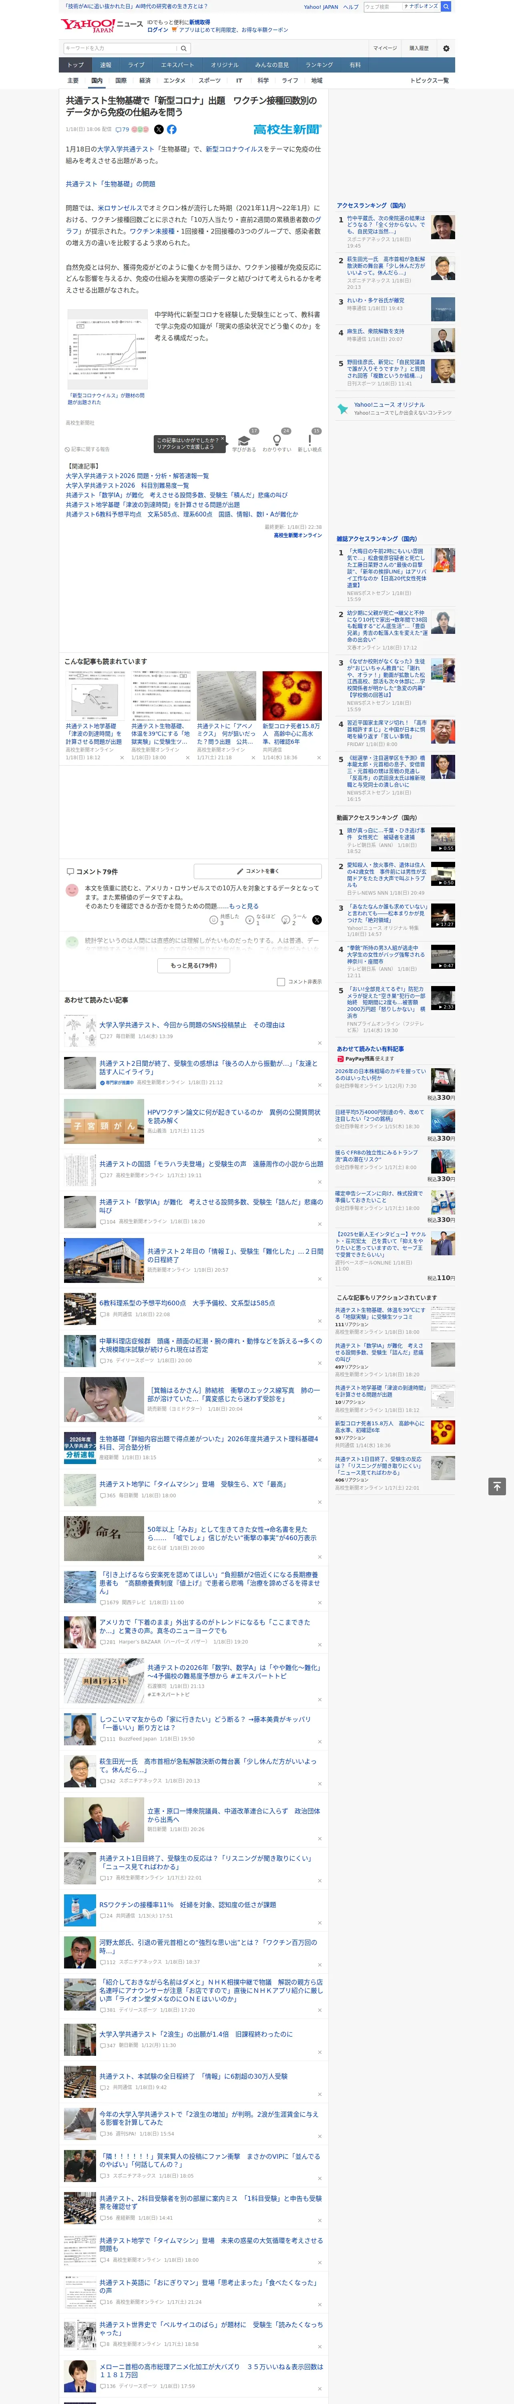Screen dimensions: 514x2404
Task: Open the 麻生氏、衆院解散を支持 ranking item
Action: (375, 331)
